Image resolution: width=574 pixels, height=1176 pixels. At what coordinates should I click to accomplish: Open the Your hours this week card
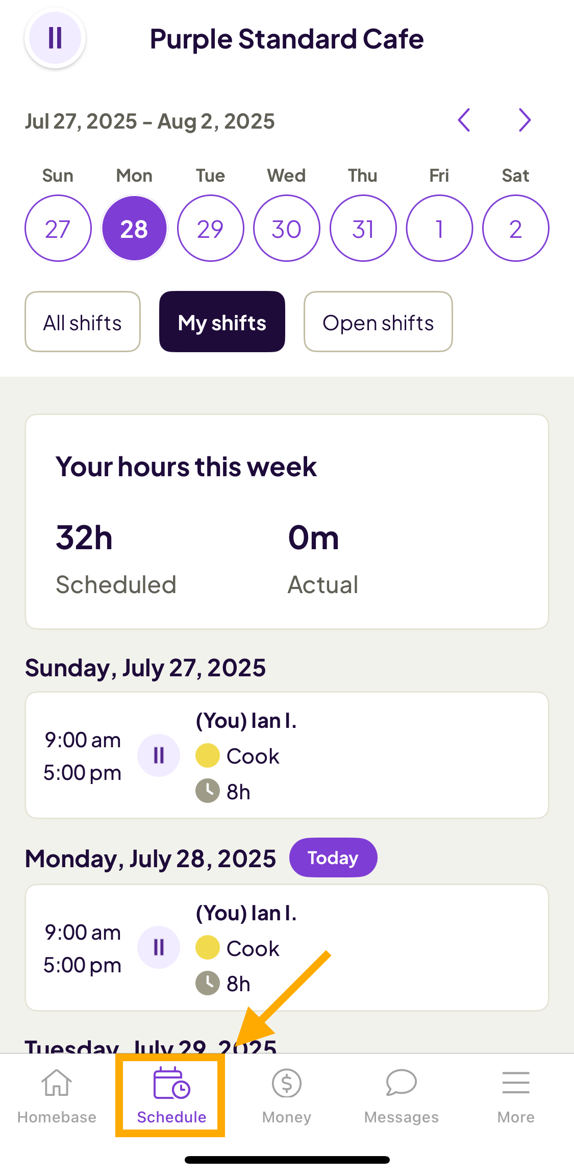pos(287,522)
